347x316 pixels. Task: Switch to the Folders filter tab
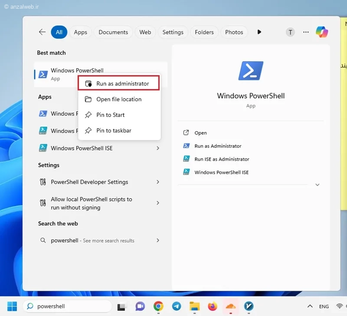point(204,32)
